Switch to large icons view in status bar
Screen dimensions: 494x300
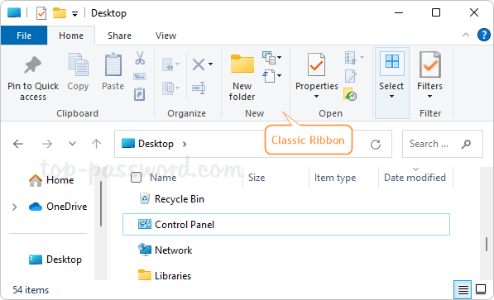click(x=481, y=289)
